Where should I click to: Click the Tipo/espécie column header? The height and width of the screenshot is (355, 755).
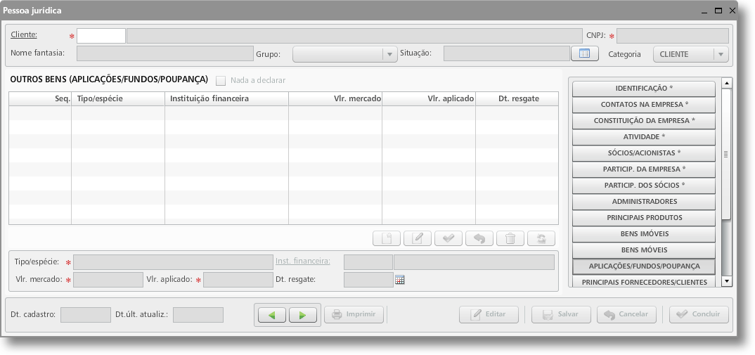tap(118, 98)
